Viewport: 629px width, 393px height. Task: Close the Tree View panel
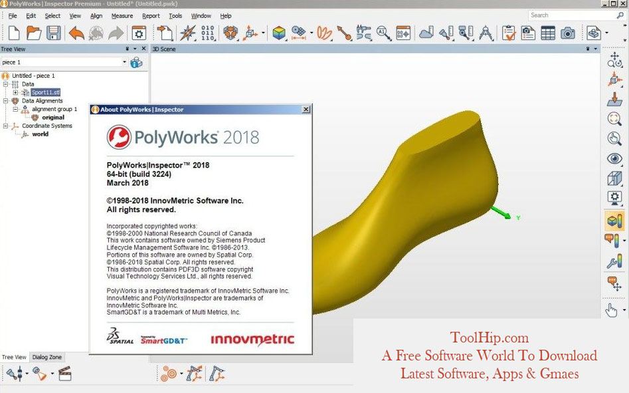point(143,49)
